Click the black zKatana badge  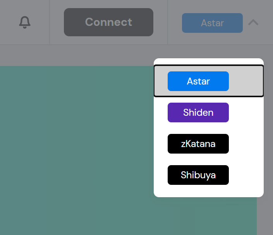coord(198,144)
